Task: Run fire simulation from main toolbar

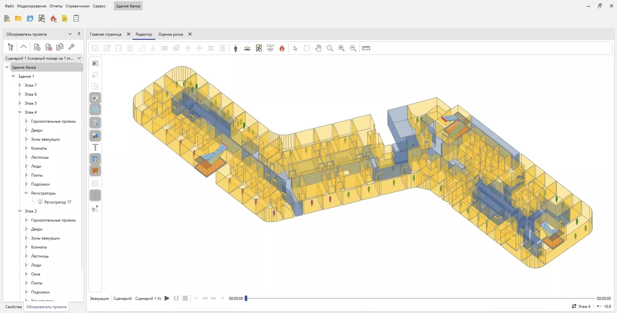Action: (x=53, y=19)
